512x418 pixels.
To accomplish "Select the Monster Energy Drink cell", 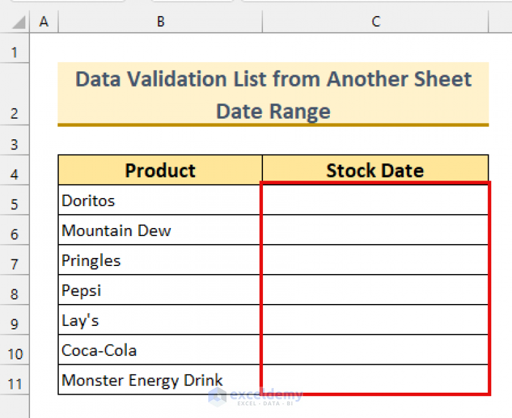I will coord(160,381).
